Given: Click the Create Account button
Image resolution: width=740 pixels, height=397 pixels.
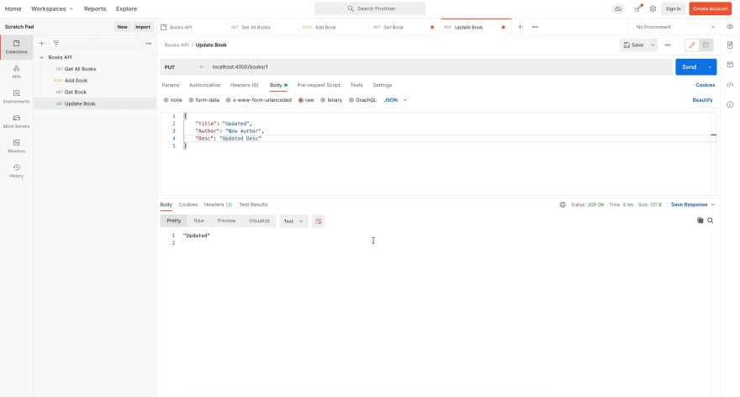Looking at the screenshot, I should [710, 8].
